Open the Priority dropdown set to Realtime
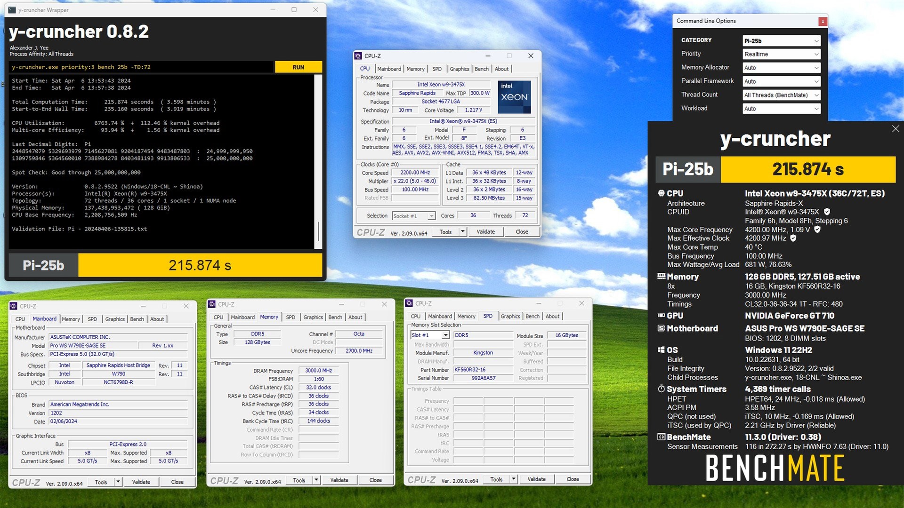 [782, 54]
